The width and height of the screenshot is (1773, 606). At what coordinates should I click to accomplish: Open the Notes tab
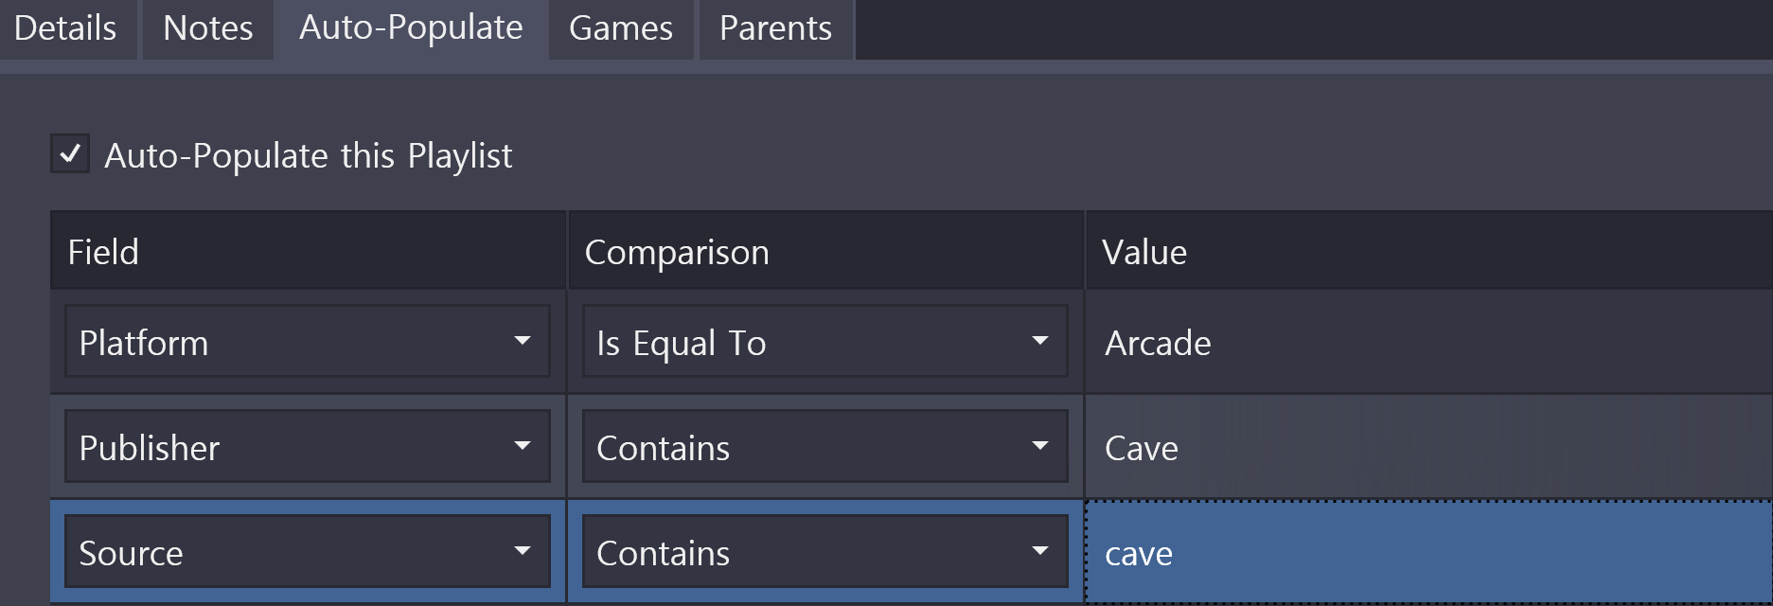click(x=207, y=28)
